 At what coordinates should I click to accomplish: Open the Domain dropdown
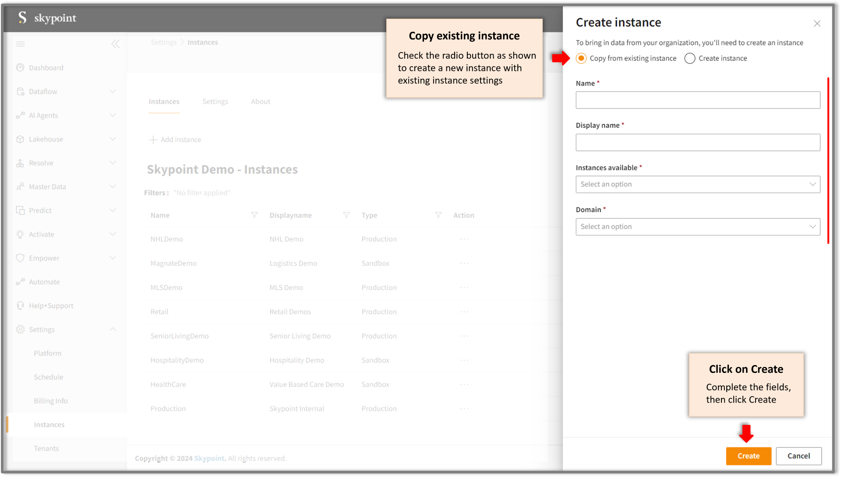point(697,227)
